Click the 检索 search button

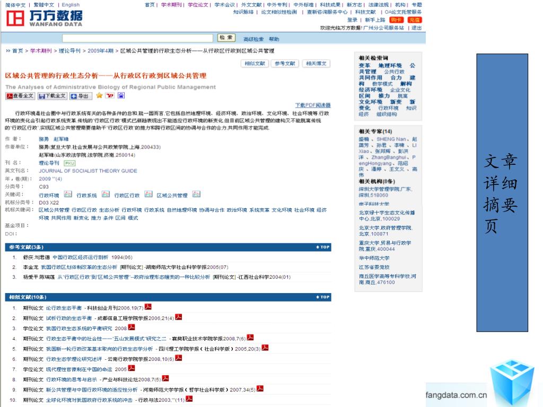(226, 38)
